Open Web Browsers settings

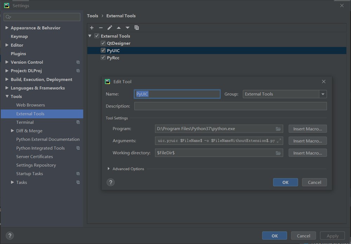pos(31,105)
